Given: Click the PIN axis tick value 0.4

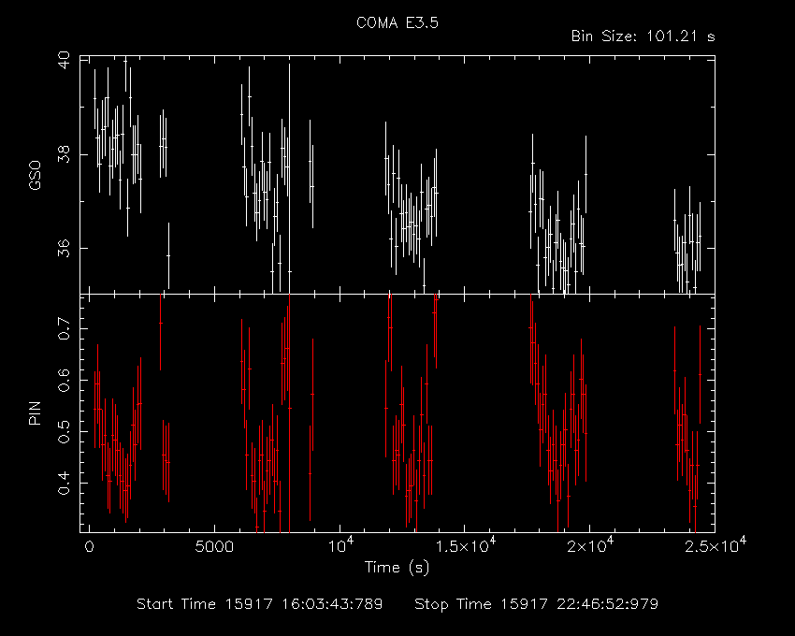Looking at the screenshot, I should [65, 483].
